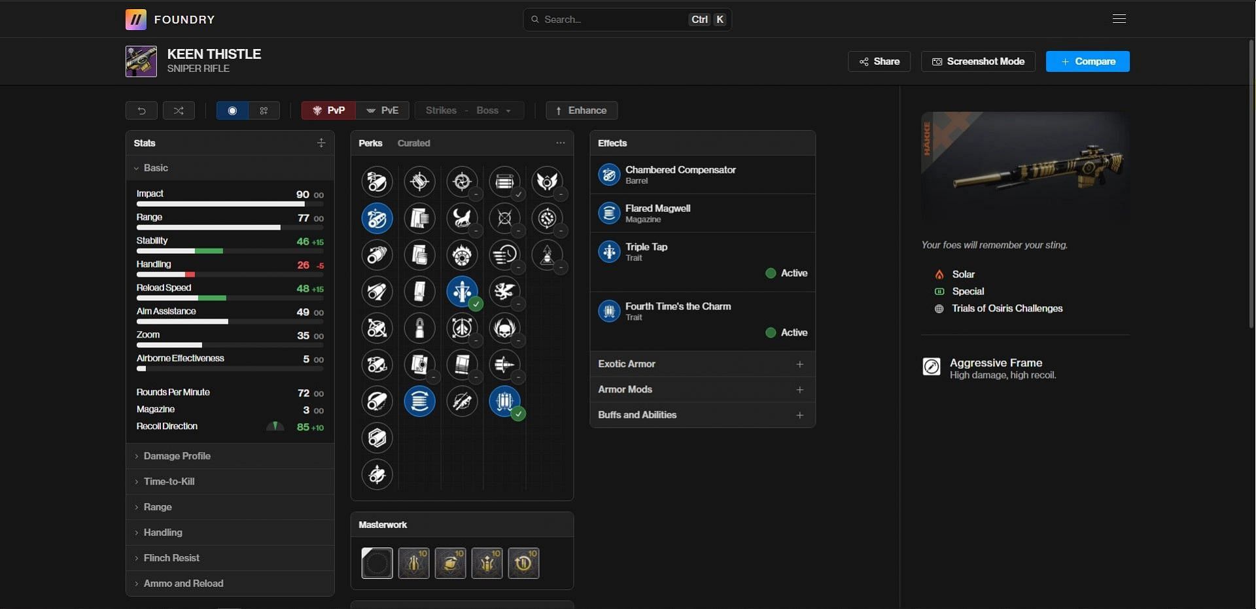The height and width of the screenshot is (609, 1256).
Task: Expand the Time-to-Kill section
Action: click(230, 481)
